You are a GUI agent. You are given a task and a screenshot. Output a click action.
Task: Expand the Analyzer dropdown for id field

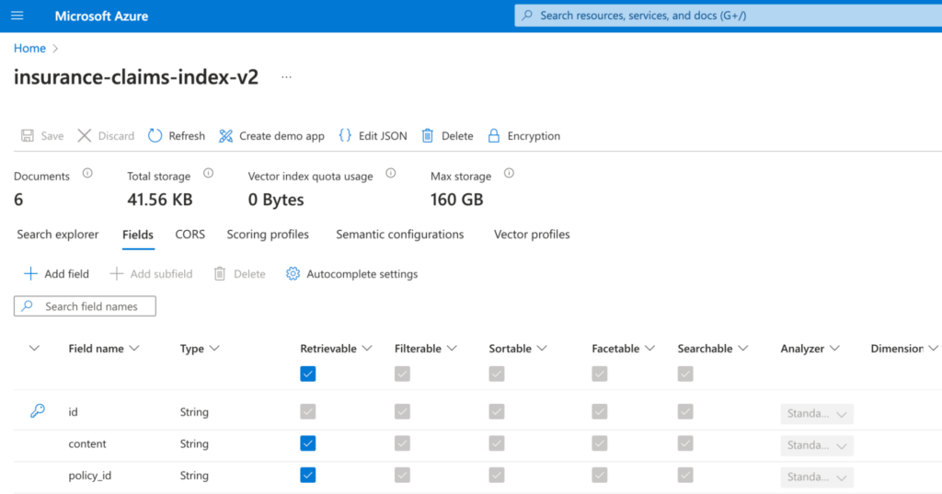coord(841,413)
